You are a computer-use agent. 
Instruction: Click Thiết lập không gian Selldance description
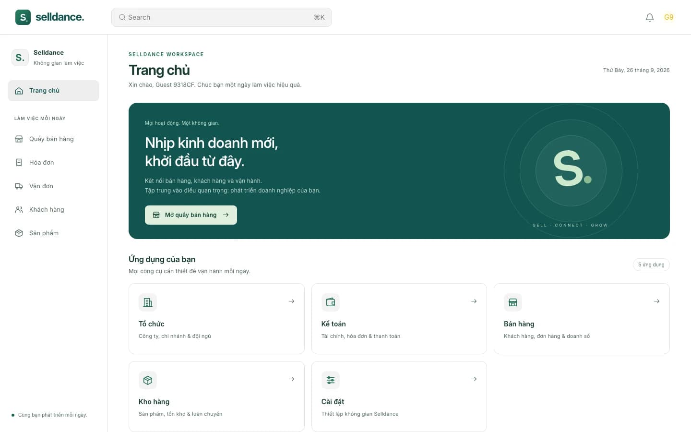[360, 414]
